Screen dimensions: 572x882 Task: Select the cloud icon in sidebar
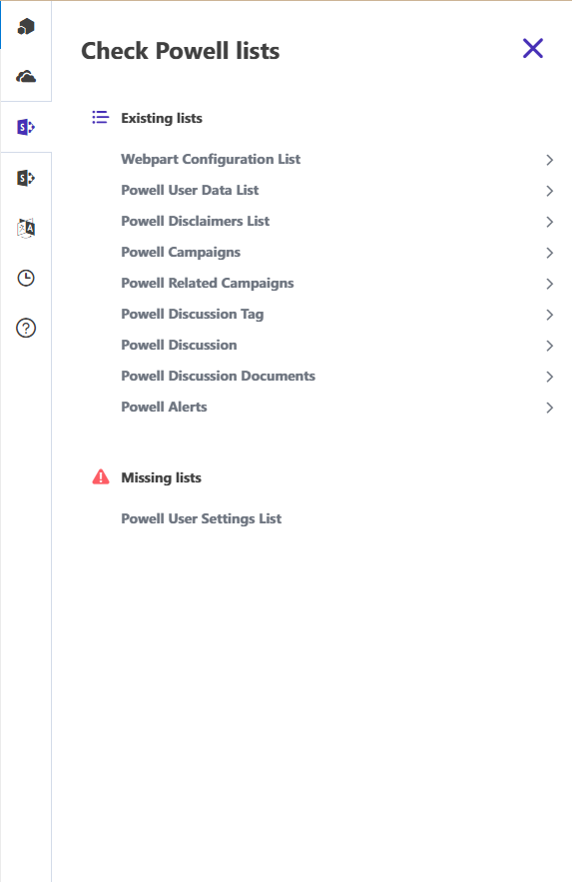[x=26, y=77]
